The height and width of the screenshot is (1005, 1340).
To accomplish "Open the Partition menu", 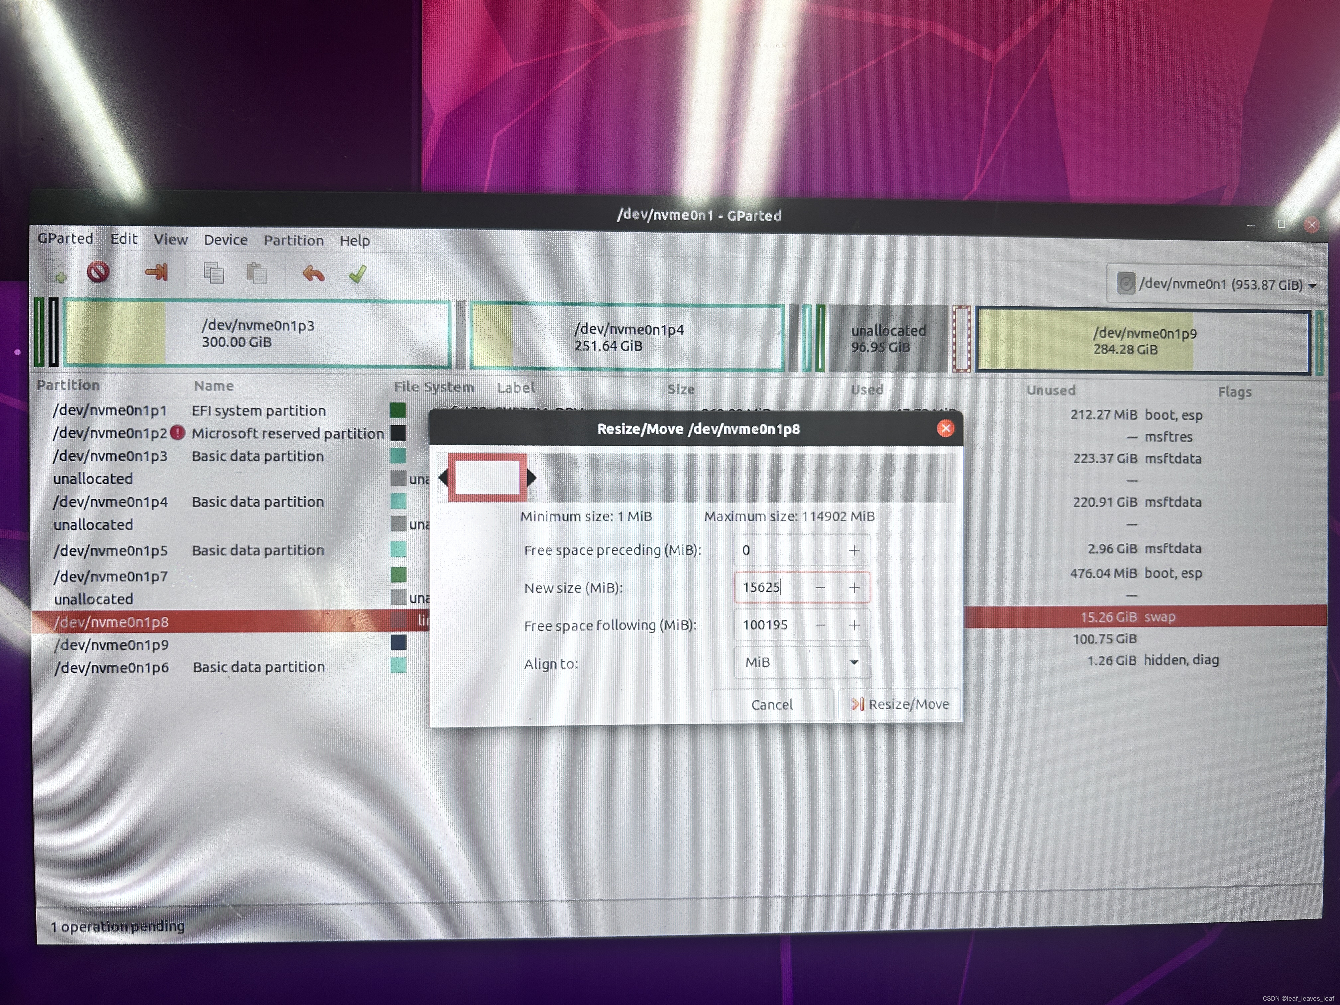I will [293, 241].
